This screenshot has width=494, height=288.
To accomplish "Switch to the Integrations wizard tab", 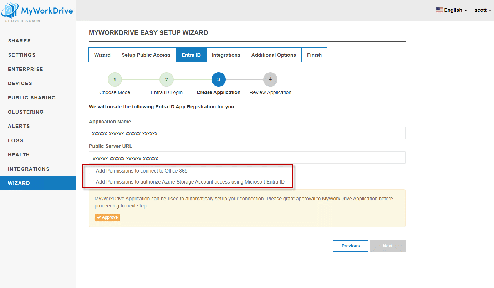I will pyautogui.click(x=226, y=55).
